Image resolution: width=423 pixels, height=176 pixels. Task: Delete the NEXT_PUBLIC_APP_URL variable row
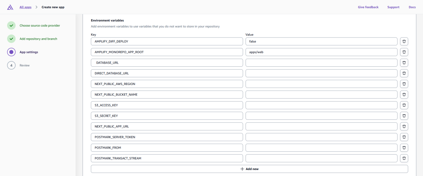click(404, 126)
